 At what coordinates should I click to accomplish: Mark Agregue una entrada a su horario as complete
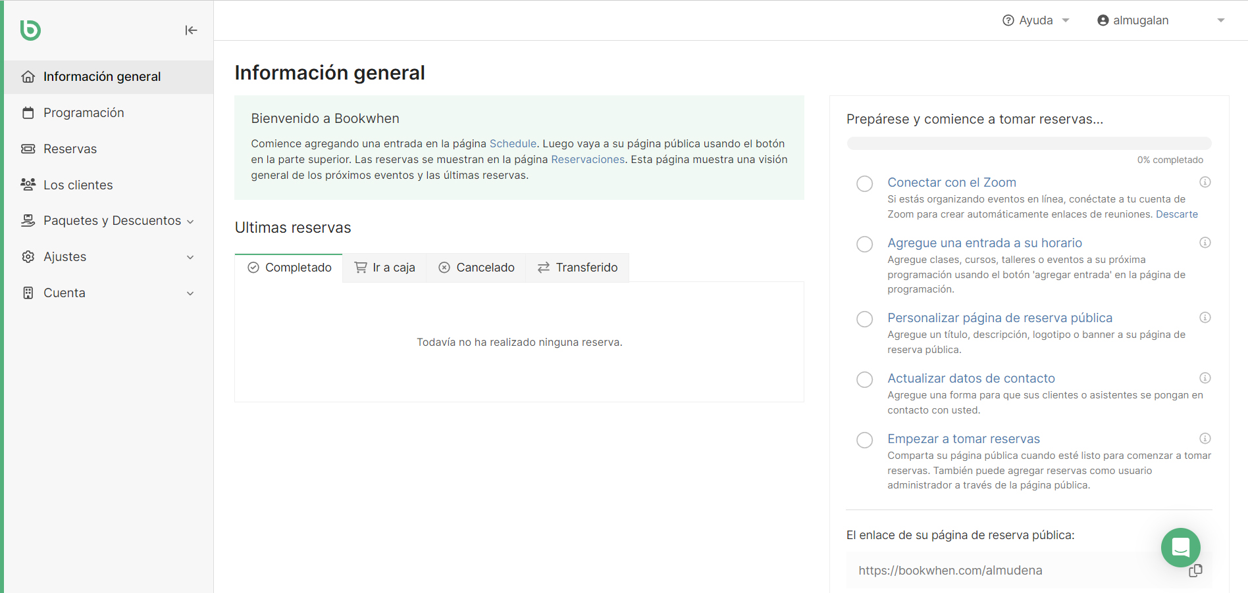click(864, 244)
